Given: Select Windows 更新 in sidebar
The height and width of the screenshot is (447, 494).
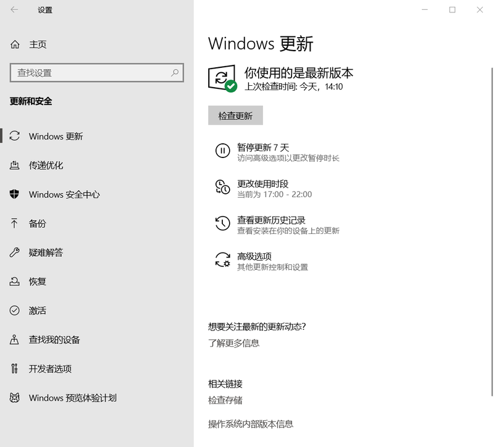Looking at the screenshot, I should [56, 136].
